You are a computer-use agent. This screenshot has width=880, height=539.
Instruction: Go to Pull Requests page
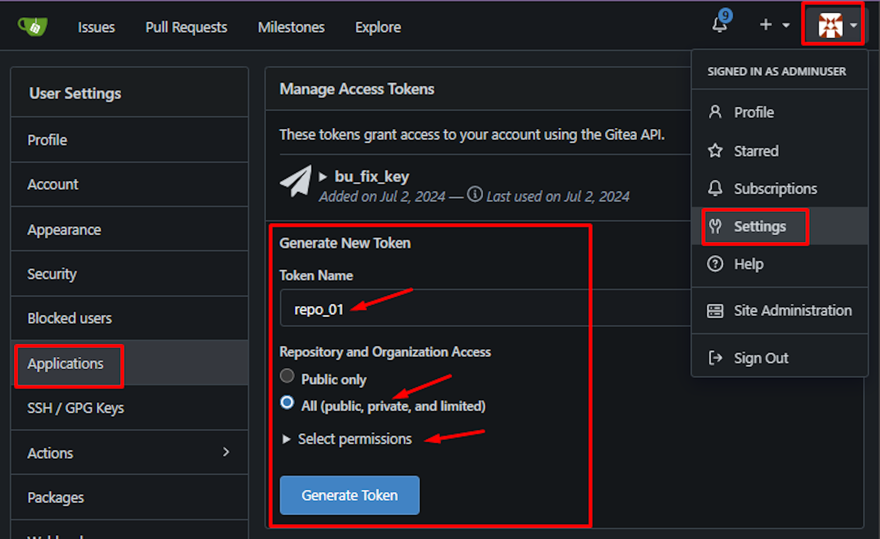186,27
